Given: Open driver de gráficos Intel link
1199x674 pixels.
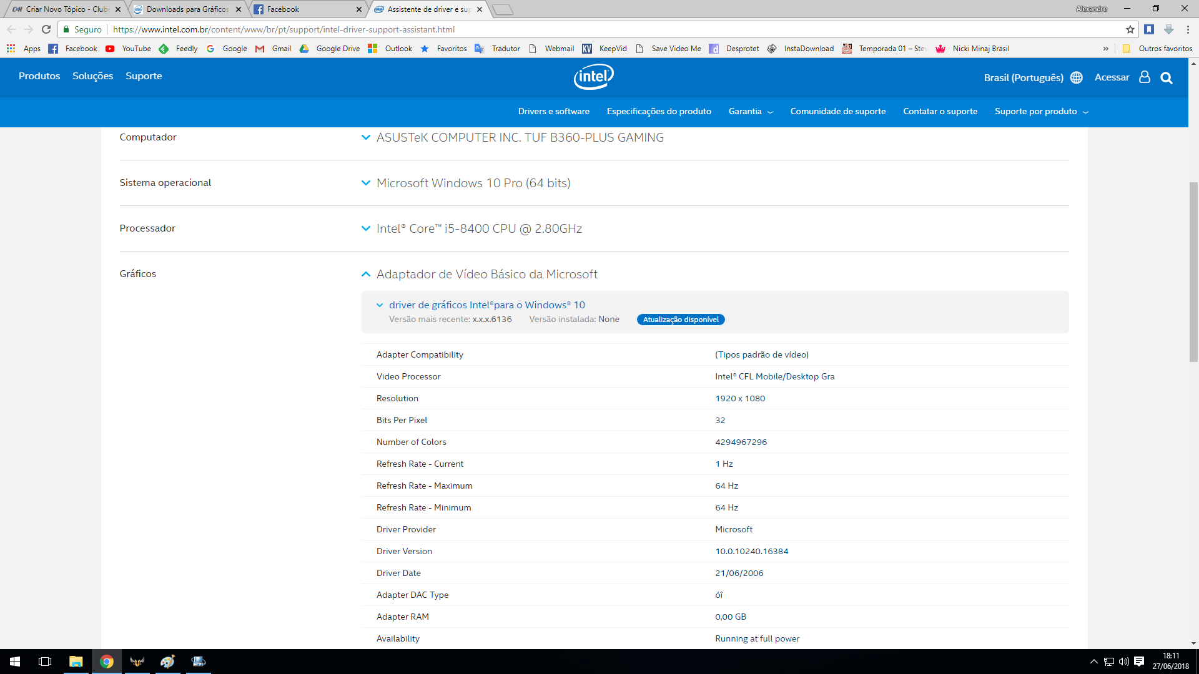Looking at the screenshot, I should [487, 305].
